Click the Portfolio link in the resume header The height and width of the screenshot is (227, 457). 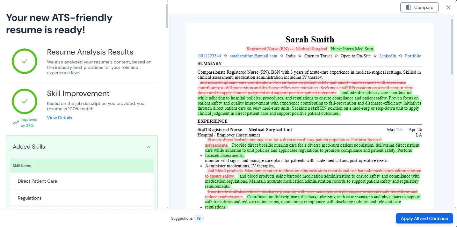tap(413, 56)
